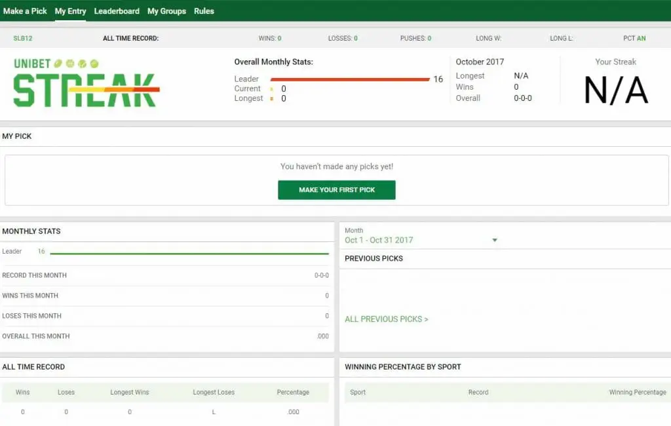Click the STREAK logo wordmark
Viewport: 671px width, 426px height.
click(x=85, y=90)
